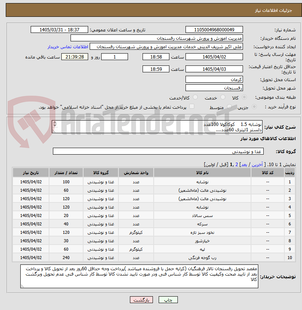Screen dimensions: 302x310
Task: Select row 4 item نوشابه
Action: (x=202, y=207)
